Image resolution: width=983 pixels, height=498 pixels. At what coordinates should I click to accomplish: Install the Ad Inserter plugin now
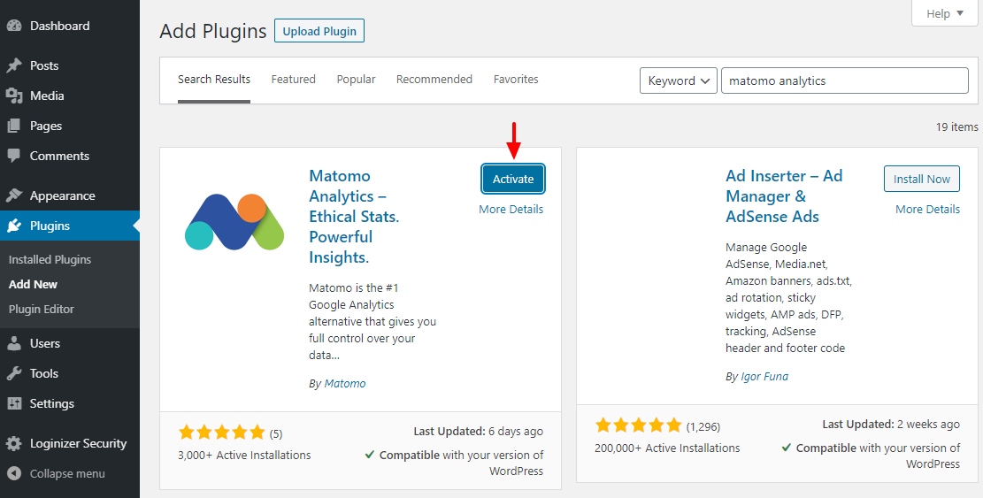coord(921,179)
